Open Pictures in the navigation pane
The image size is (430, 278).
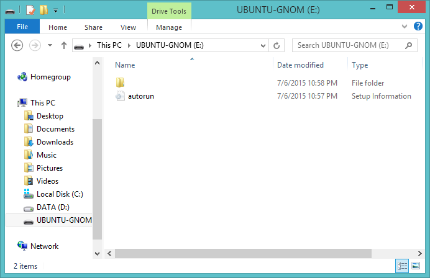(x=50, y=168)
